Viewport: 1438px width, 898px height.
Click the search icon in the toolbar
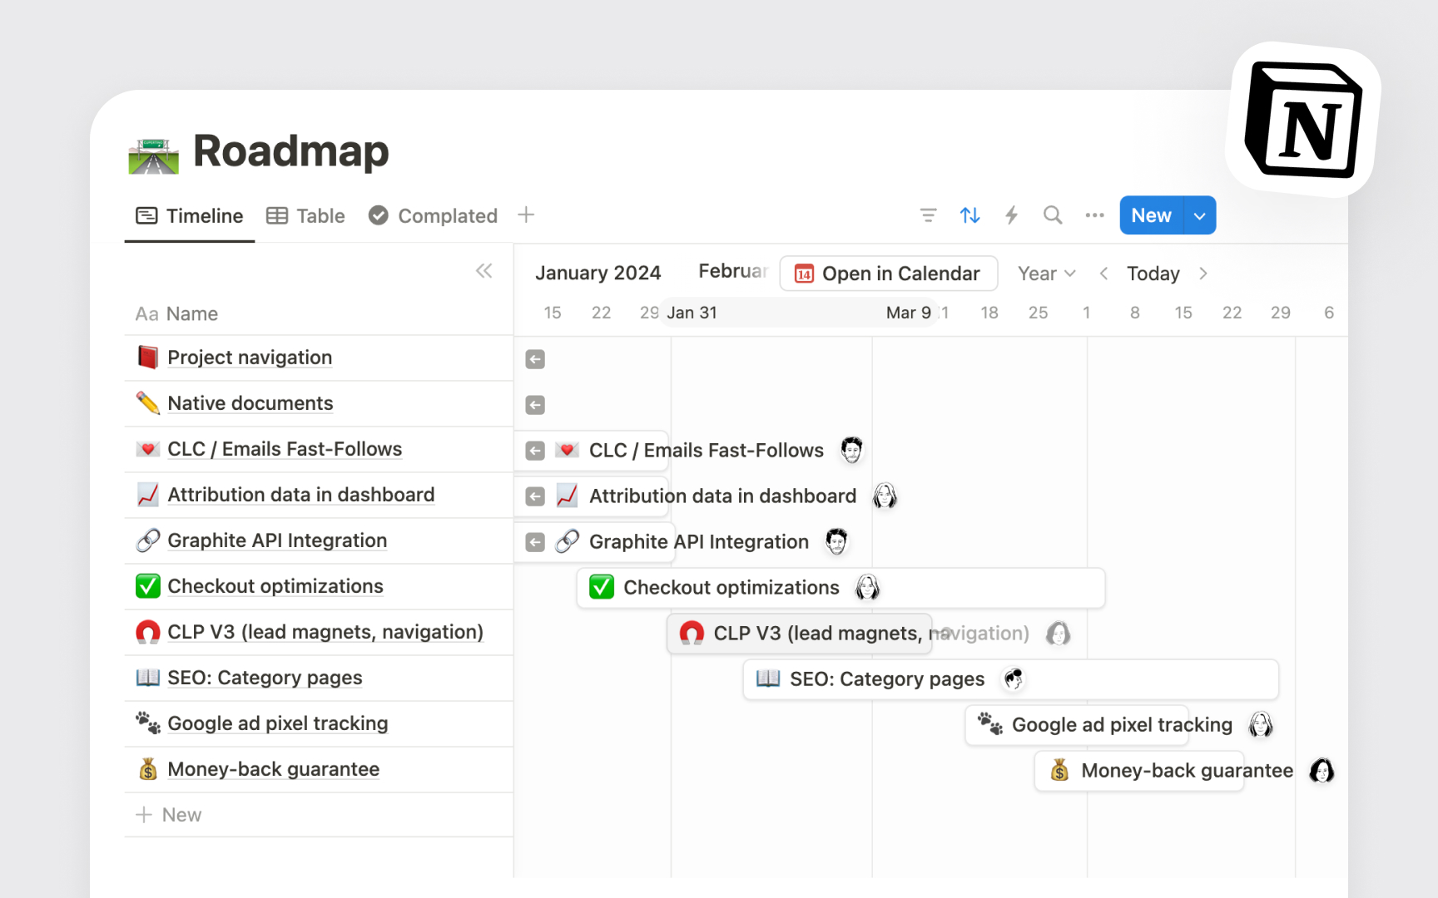click(x=1053, y=215)
